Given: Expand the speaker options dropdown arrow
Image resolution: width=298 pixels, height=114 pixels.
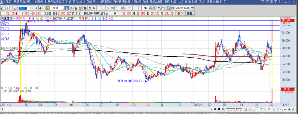Looking at the screenshot, I should pos(44,8).
